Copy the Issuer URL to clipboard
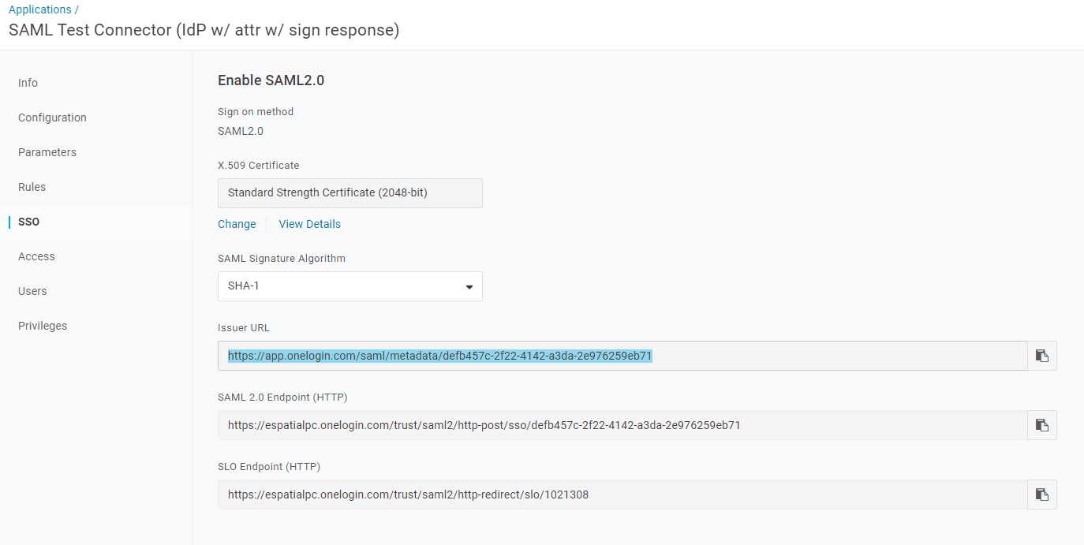The width and height of the screenshot is (1084, 545). pos(1042,356)
